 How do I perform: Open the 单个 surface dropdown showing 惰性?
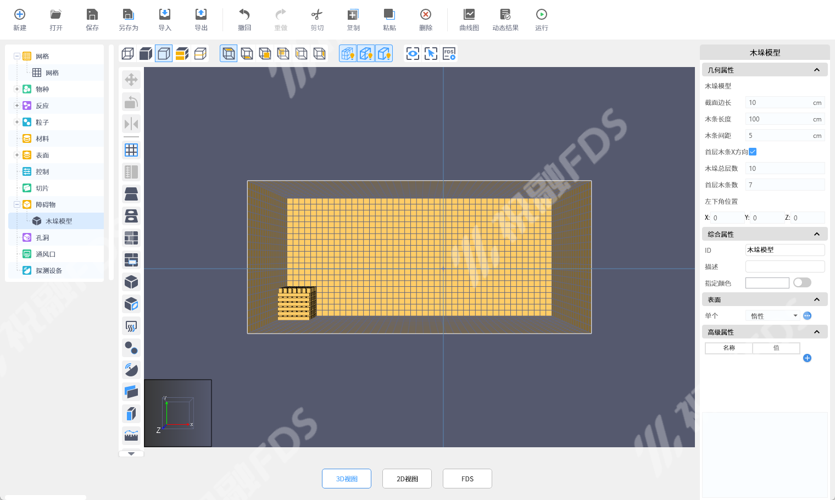coord(773,316)
